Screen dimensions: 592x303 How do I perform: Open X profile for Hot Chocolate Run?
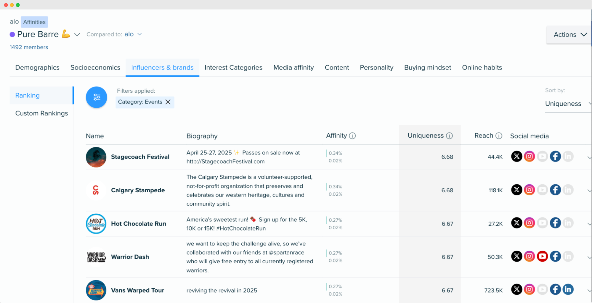coord(516,223)
